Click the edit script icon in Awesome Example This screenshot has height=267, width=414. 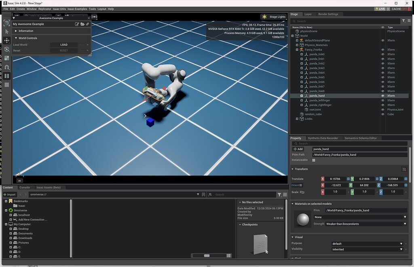tap(77, 24)
